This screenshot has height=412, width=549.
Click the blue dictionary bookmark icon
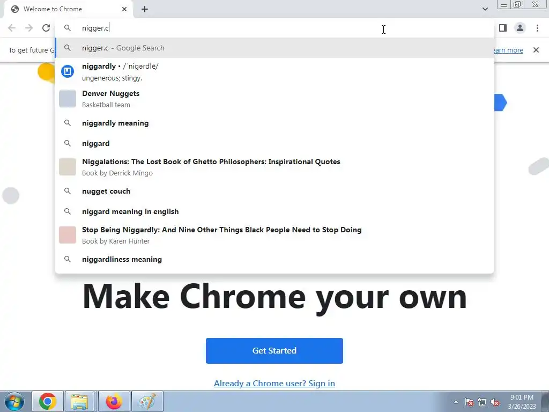(68, 71)
